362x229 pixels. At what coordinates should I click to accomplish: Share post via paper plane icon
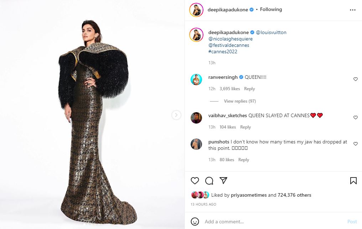point(223,180)
